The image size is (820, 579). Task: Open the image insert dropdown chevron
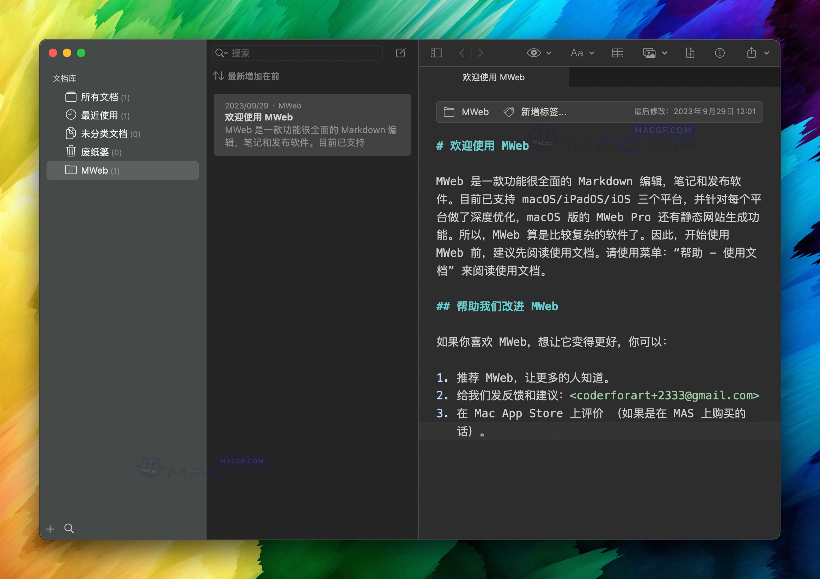coord(665,53)
